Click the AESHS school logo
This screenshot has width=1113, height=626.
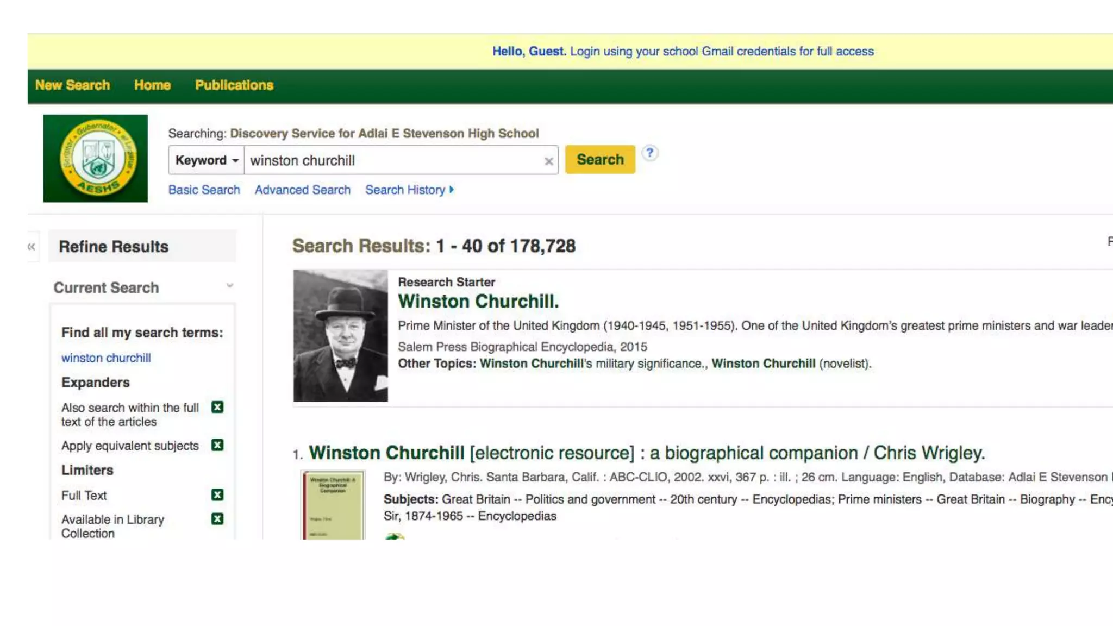(96, 158)
